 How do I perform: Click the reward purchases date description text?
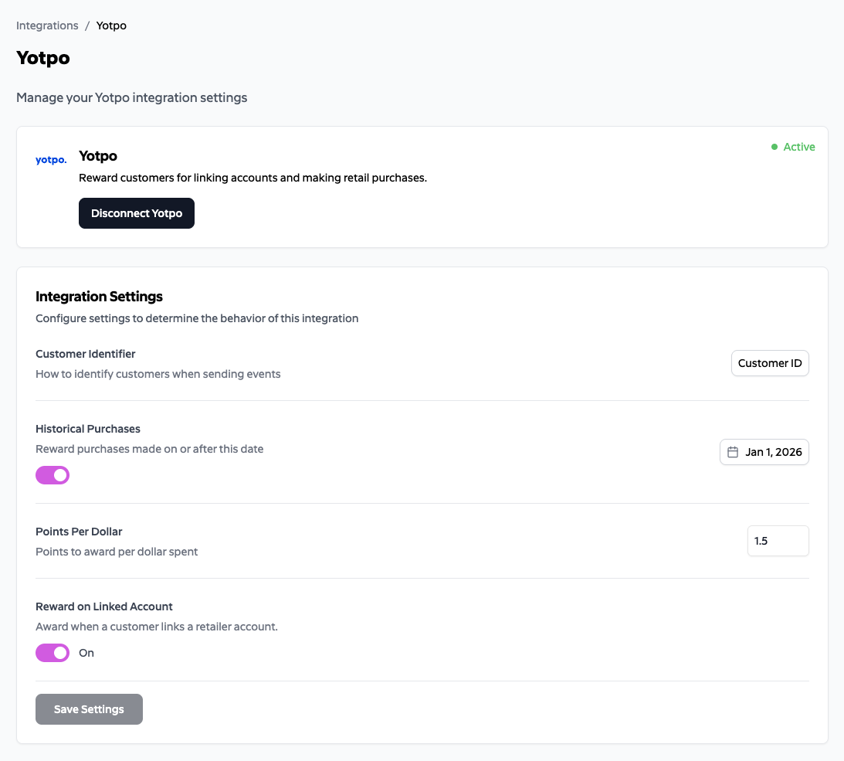point(149,448)
